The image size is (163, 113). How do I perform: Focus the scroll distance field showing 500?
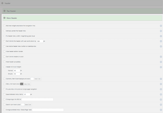point(40,41)
